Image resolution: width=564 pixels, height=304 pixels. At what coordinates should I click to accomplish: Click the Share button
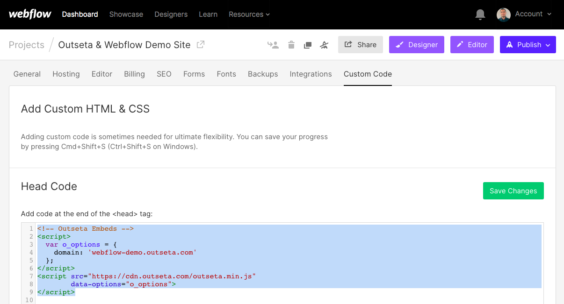tap(360, 44)
